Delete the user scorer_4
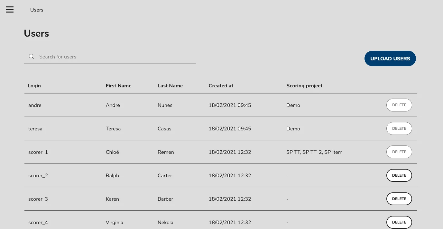Image resolution: width=443 pixels, height=229 pixels. [399, 222]
